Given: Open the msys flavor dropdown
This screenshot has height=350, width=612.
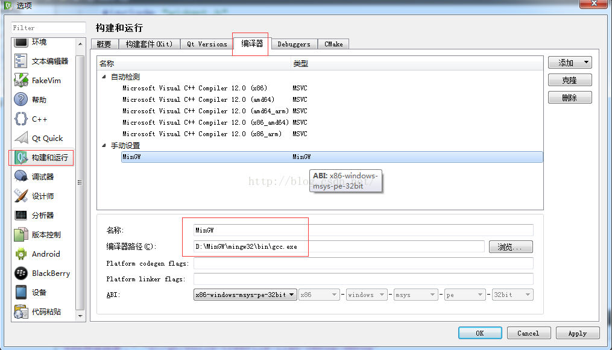Looking at the screenshot, I should [x=415, y=295].
